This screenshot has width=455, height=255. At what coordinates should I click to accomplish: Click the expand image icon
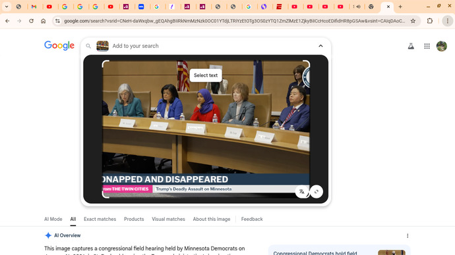pos(317,192)
